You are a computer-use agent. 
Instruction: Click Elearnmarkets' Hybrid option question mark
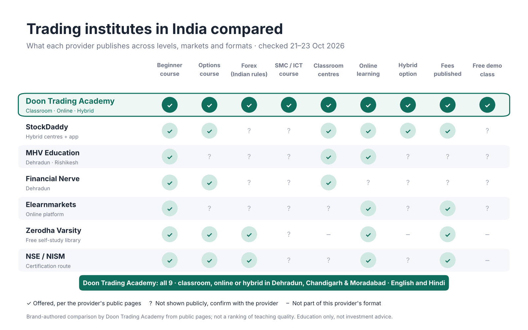point(408,209)
